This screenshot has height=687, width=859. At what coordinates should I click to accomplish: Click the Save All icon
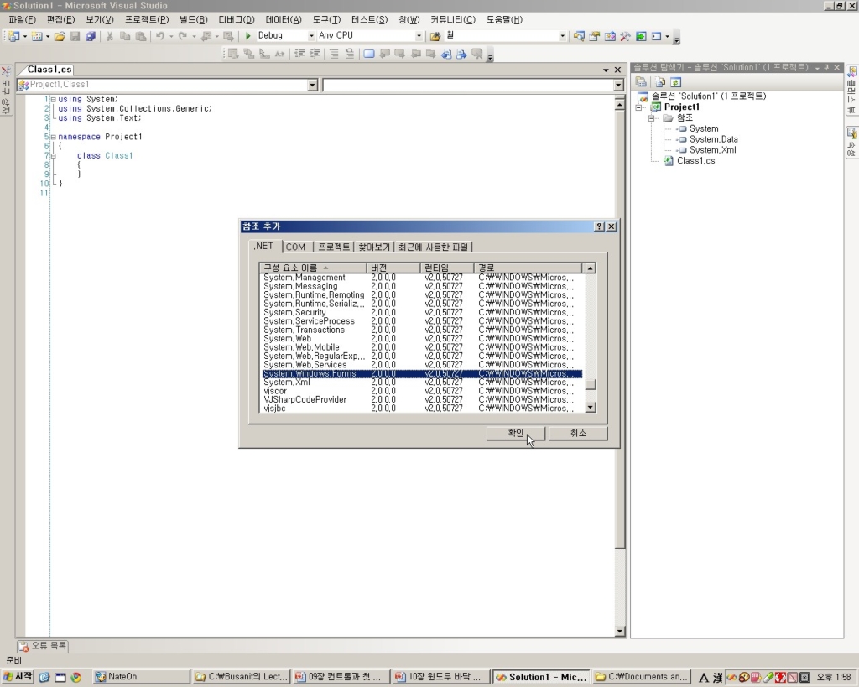pos(91,36)
